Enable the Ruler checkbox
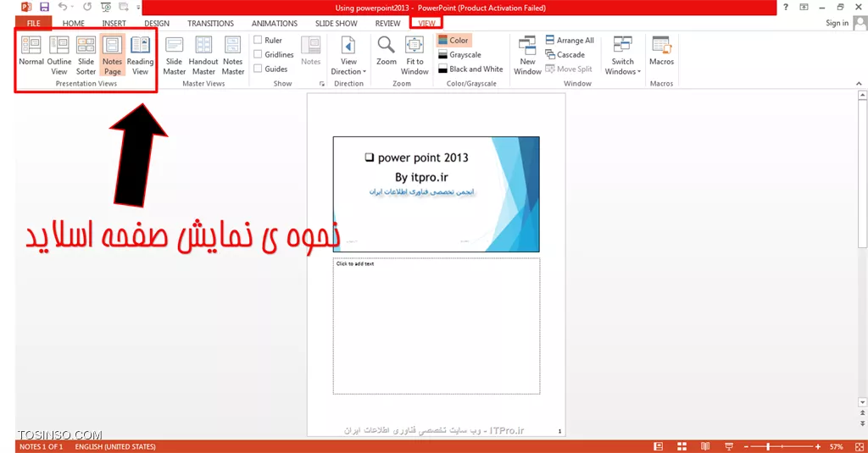Screen dimensions: 868x453 click(258, 40)
